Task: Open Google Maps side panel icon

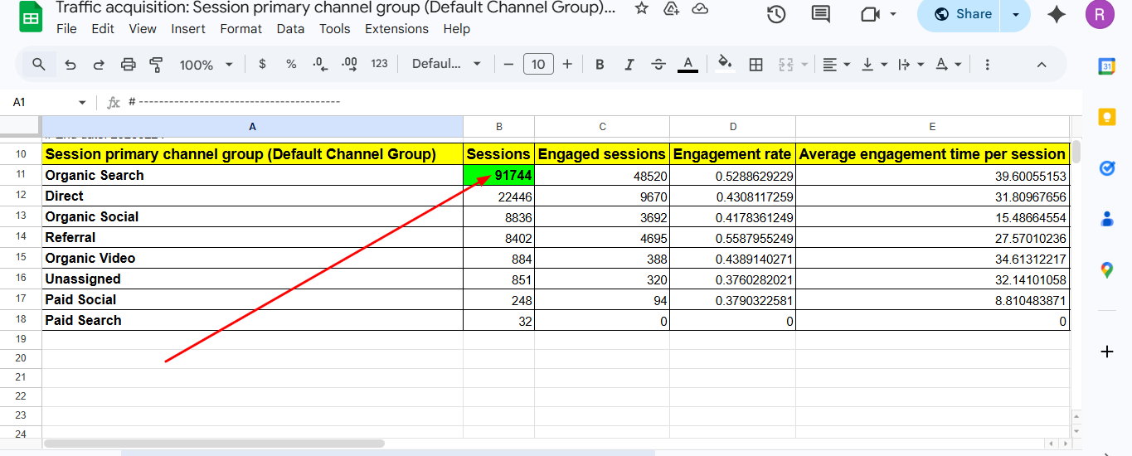Action: [x=1106, y=269]
